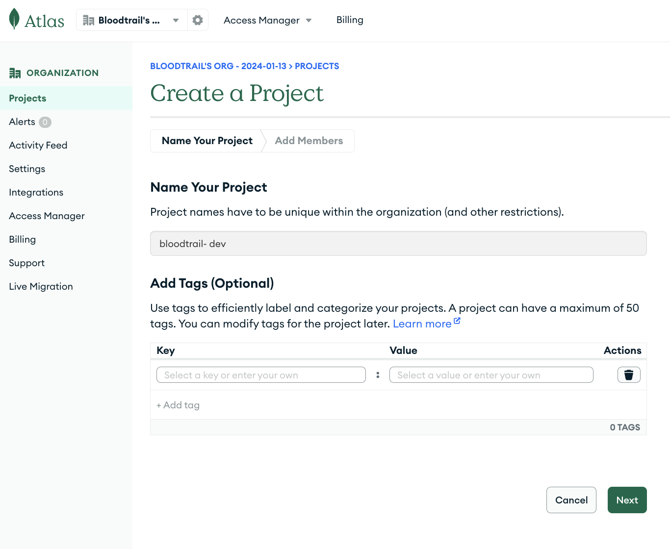This screenshot has width=670, height=549.
Task: Open Learn more external link icon
Action: point(457,321)
